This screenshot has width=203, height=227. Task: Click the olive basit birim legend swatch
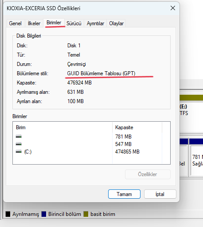pyautogui.click(x=86, y=214)
